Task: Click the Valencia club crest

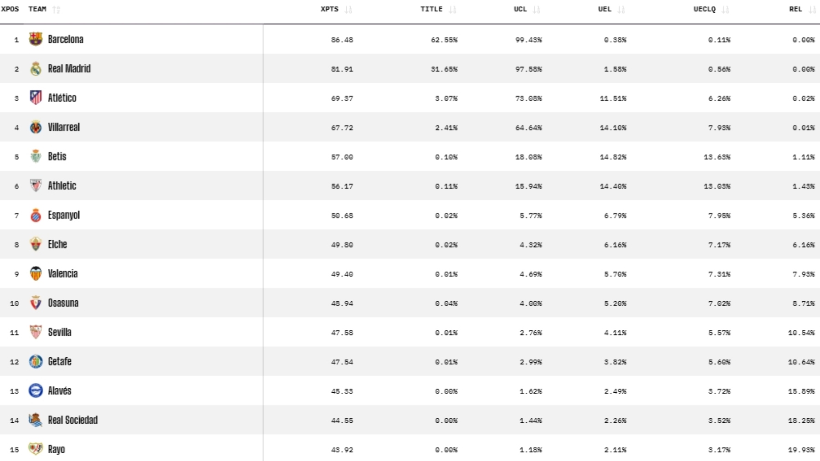Action: pos(36,274)
